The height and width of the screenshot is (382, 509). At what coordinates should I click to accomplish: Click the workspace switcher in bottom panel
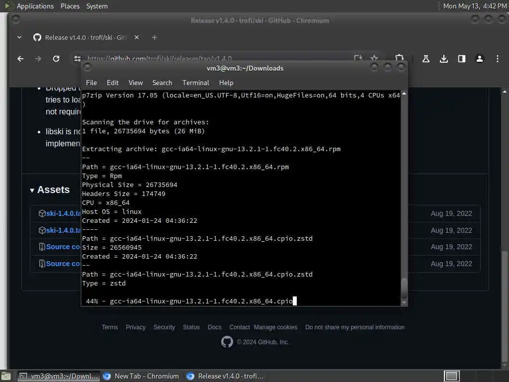pos(451,376)
